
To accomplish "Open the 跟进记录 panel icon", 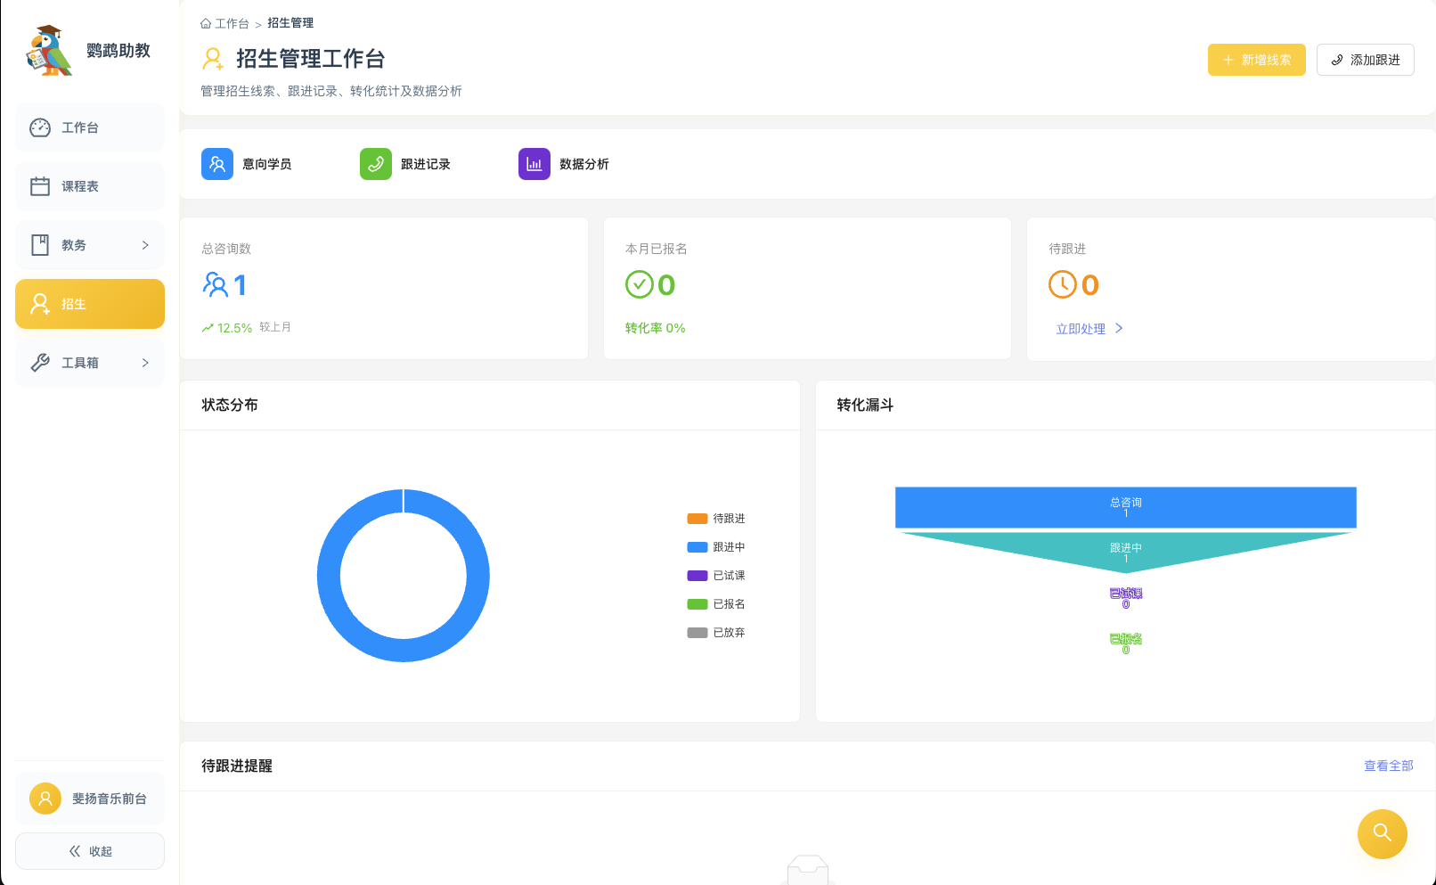I will click(375, 164).
